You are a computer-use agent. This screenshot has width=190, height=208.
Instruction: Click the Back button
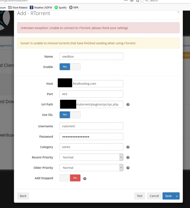(x=23, y=196)
